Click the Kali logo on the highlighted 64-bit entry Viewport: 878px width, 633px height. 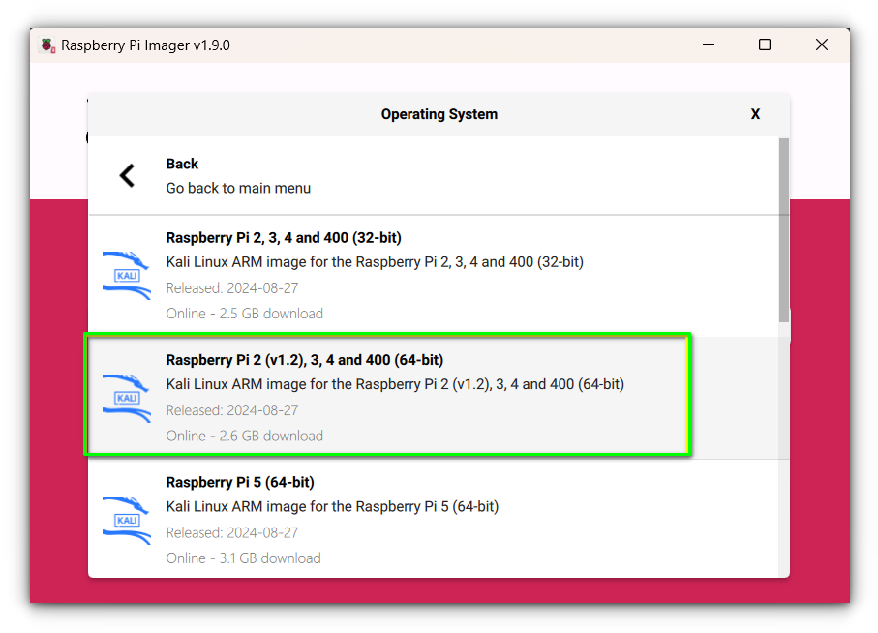click(x=127, y=398)
